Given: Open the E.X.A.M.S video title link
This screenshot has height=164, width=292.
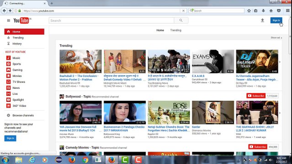Looking at the screenshot, I should click(x=198, y=76).
